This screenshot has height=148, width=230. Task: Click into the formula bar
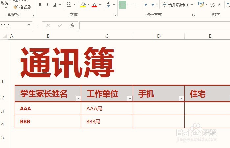coord(155,25)
